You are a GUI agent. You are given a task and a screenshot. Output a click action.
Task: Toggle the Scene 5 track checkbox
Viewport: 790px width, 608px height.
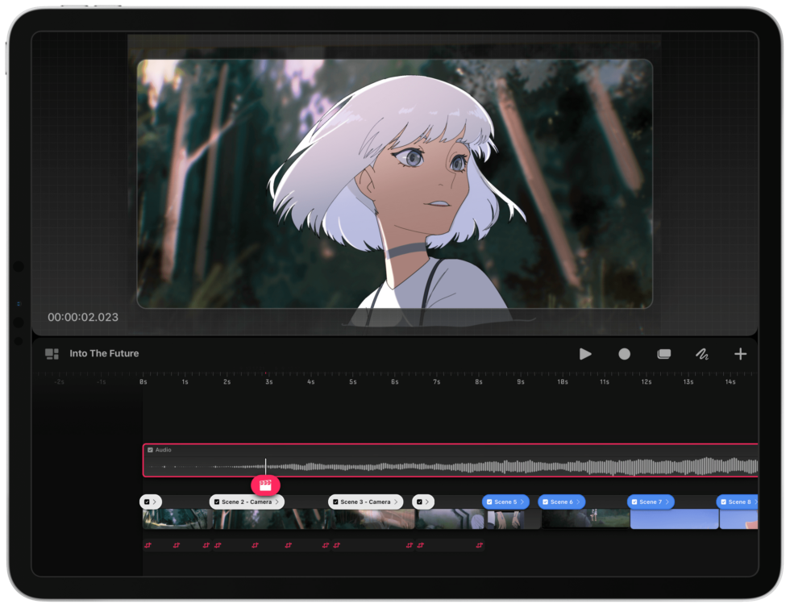click(x=489, y=502)
